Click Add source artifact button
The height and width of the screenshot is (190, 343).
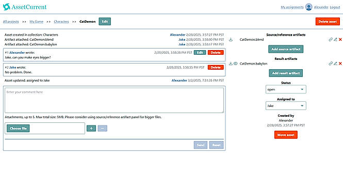286,49
